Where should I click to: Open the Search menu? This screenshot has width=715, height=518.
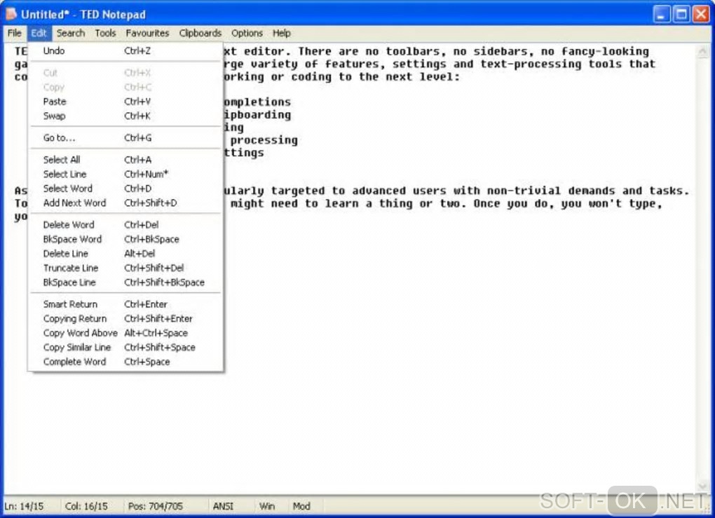pos(71,33)
